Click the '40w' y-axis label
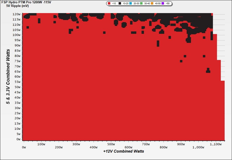232x160 pixels. tap(17, 98)
